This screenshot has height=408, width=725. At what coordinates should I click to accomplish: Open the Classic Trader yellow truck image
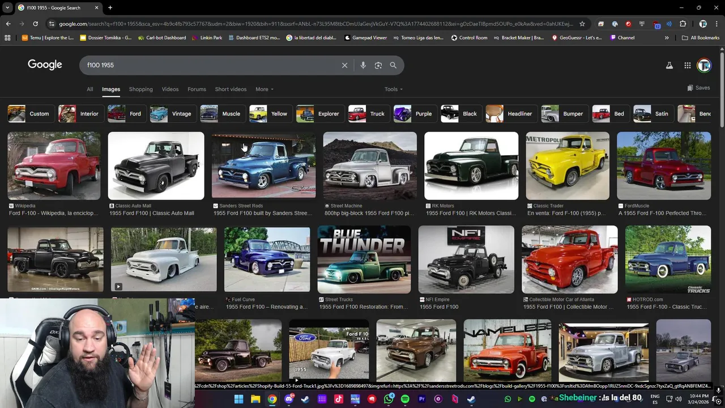coord(568,166)
